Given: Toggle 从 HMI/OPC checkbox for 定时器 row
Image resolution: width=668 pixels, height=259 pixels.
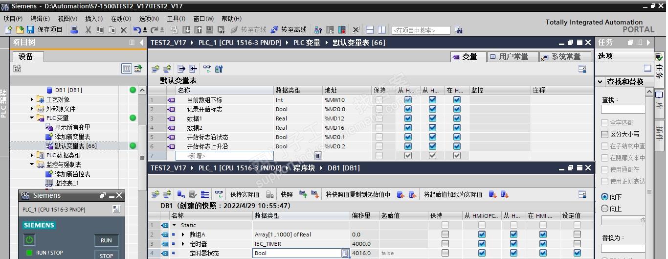Looking at the screenshot, I should (x=482, y=244).
